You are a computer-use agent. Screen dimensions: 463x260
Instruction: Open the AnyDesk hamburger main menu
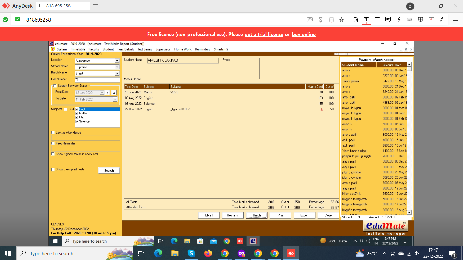456,20
